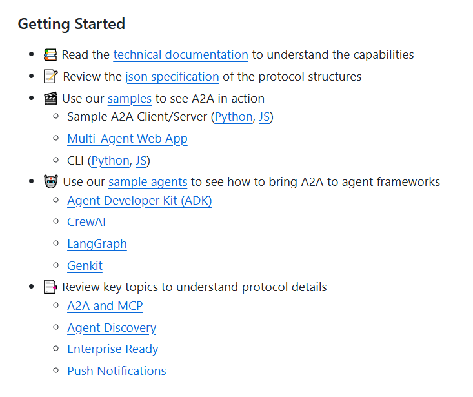Open the CrewAI link
This screenshot has height=397, width=473.
(86, 222)
